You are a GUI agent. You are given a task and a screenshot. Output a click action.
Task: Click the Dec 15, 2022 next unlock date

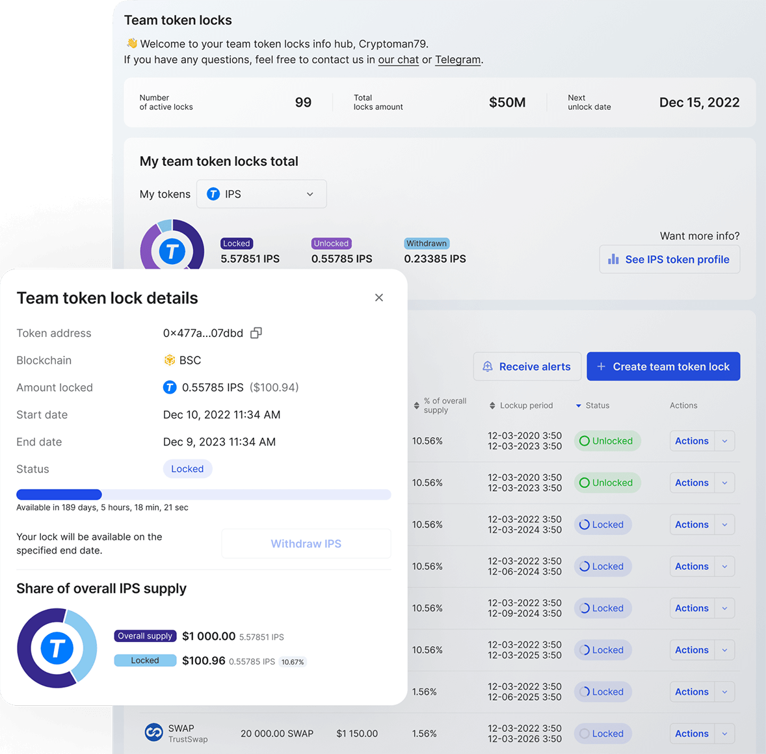(699, 102)
